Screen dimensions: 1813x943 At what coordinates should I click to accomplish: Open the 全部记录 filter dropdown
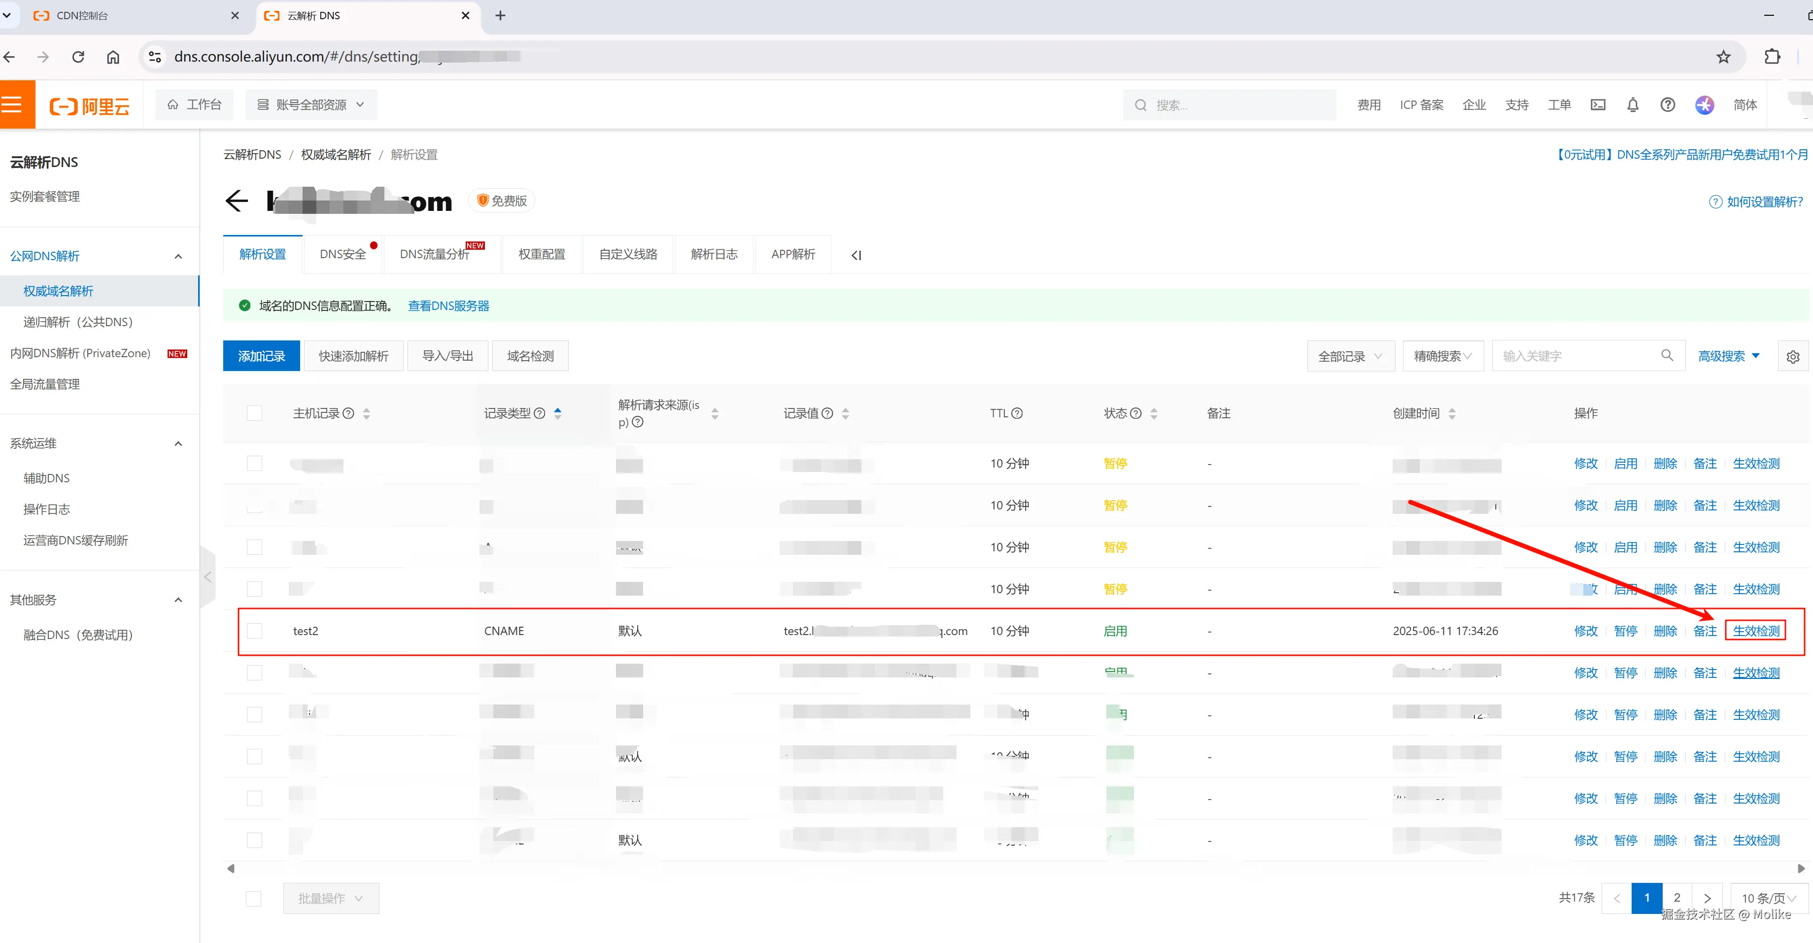click(1350, 357)
